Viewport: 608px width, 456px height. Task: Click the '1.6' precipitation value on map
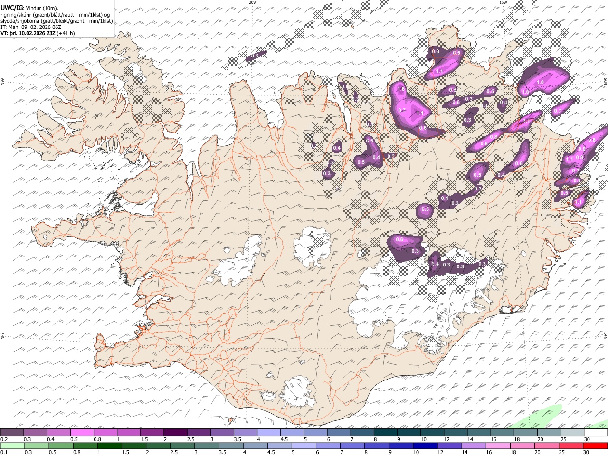[401, 89]
